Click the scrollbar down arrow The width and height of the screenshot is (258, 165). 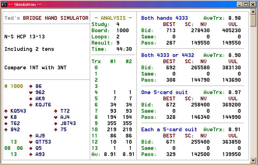[253, 160]
